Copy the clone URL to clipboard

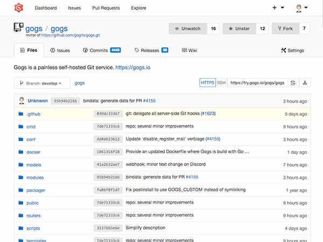point(293,83)
